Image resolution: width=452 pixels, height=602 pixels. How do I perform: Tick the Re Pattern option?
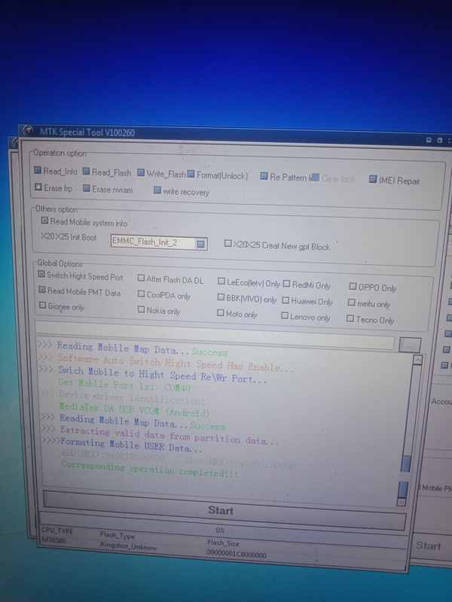point(264,176)
